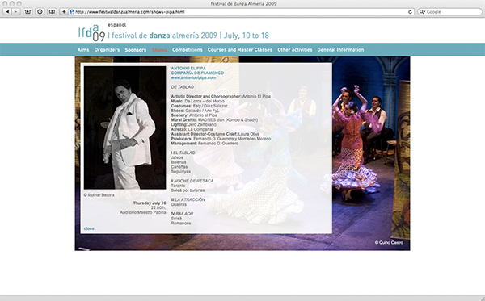Screen dimensions: 485x301
Task: Open Other activities menu item
Action: pos(295,50)
